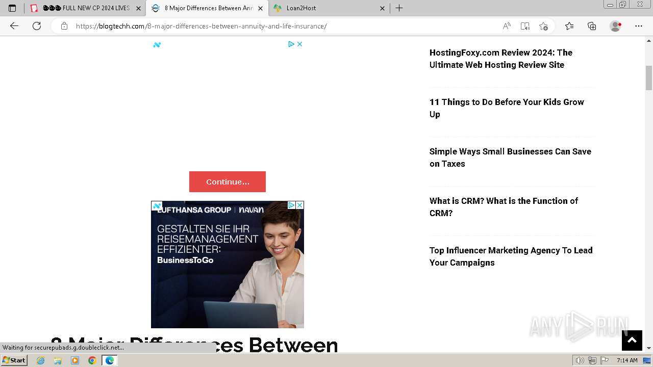
Task: Open the Favorites list
Action: click(569, 26)
